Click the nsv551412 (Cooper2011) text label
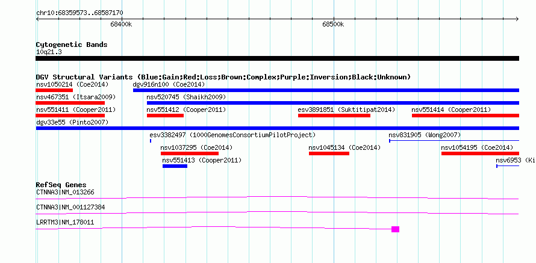Screen dimensions: 536x263 click(x=186, y=110)
